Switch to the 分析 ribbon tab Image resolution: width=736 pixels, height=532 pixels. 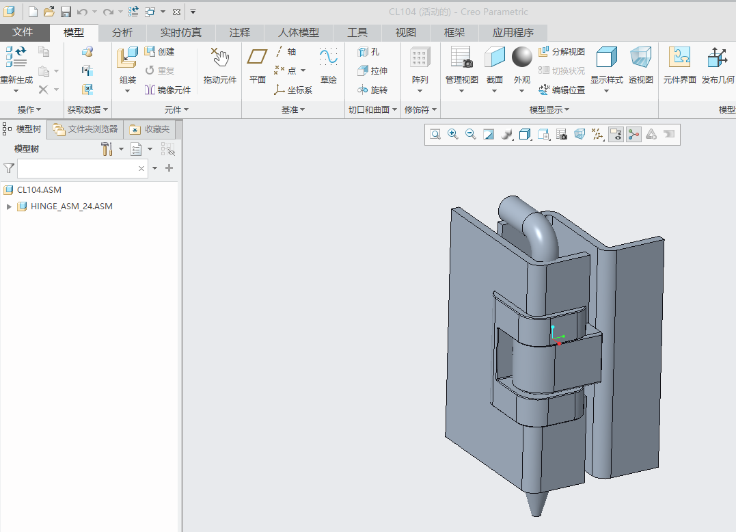tap(122, 32)
